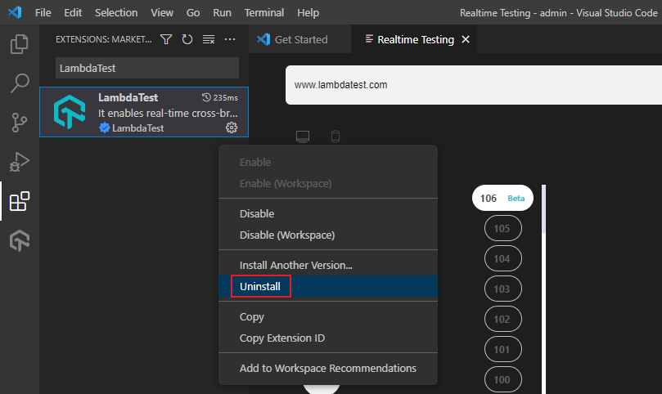The height and width of the screenshot is (394, 662).
Task: Choose Copy from context menu
Action: [x=328, y=316]
